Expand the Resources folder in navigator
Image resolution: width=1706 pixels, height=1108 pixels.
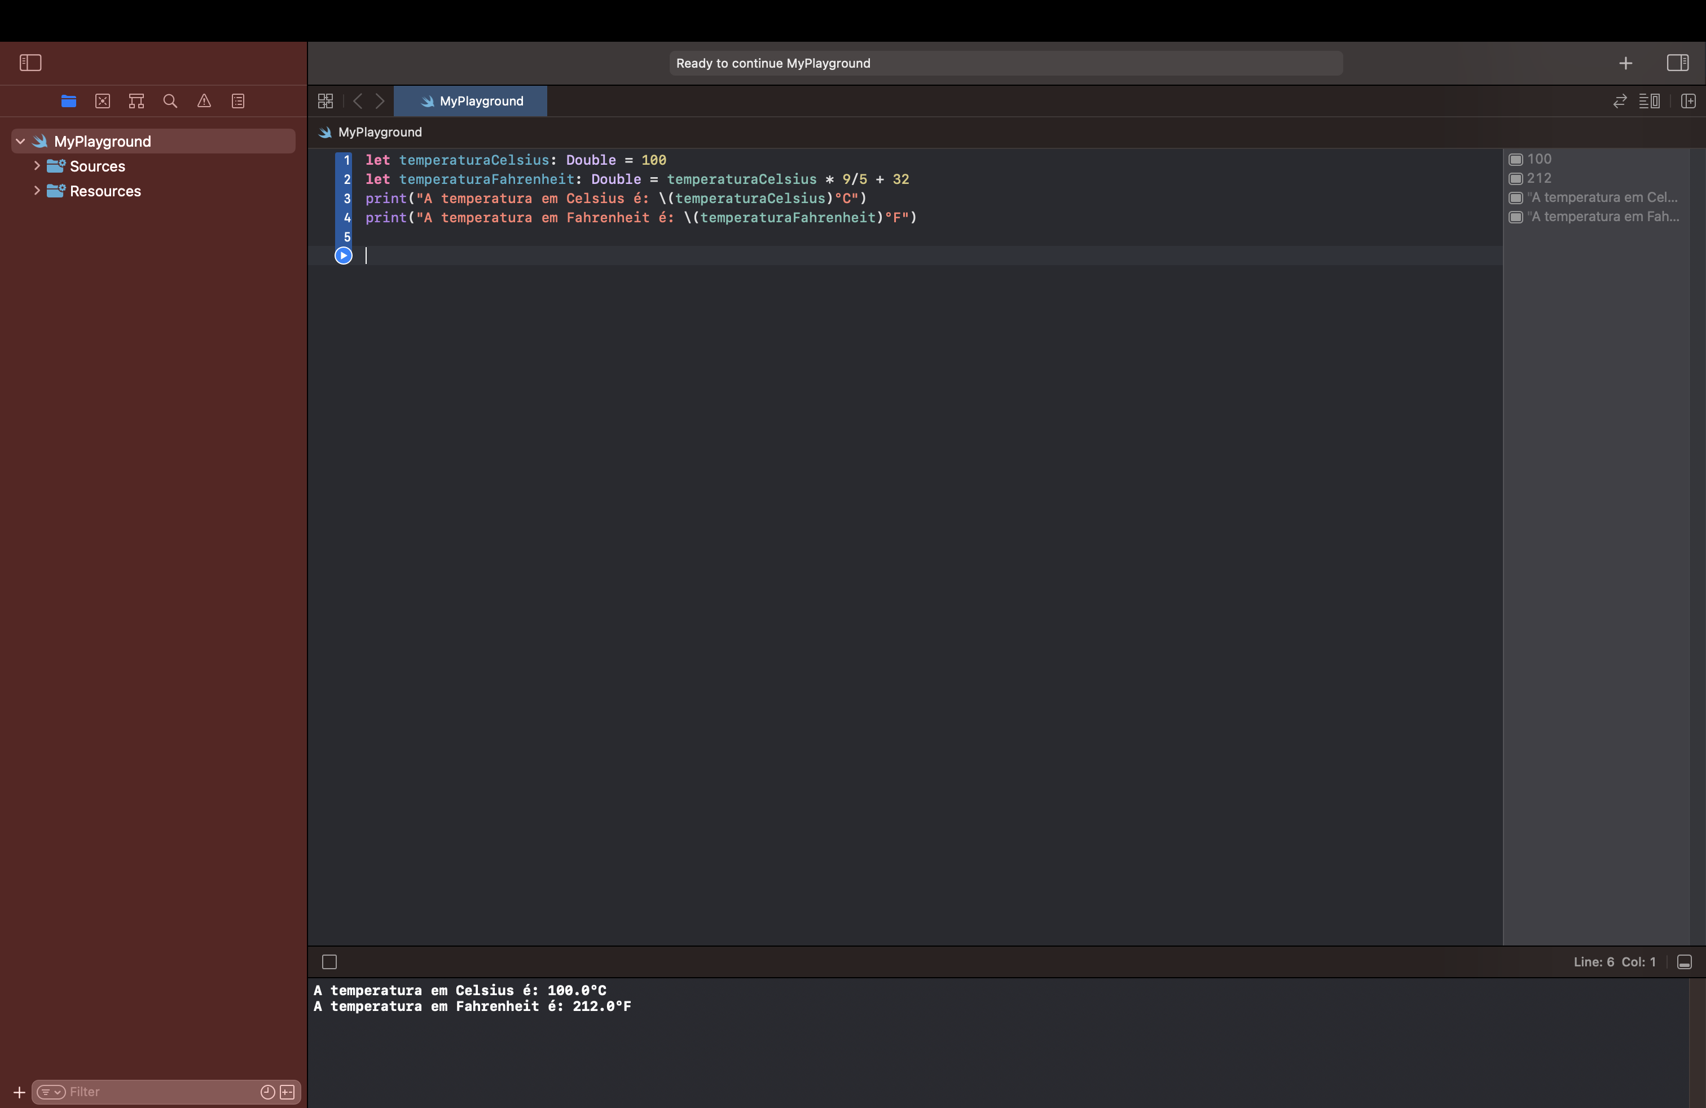click(37, 190)
